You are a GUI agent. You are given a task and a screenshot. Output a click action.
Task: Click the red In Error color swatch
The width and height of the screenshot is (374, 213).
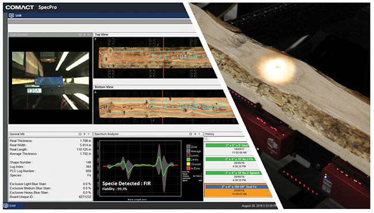point(188,169)
